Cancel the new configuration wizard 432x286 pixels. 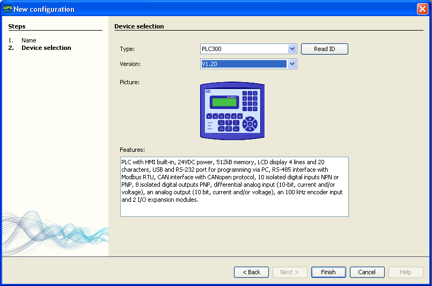click(x=367, y=272)
